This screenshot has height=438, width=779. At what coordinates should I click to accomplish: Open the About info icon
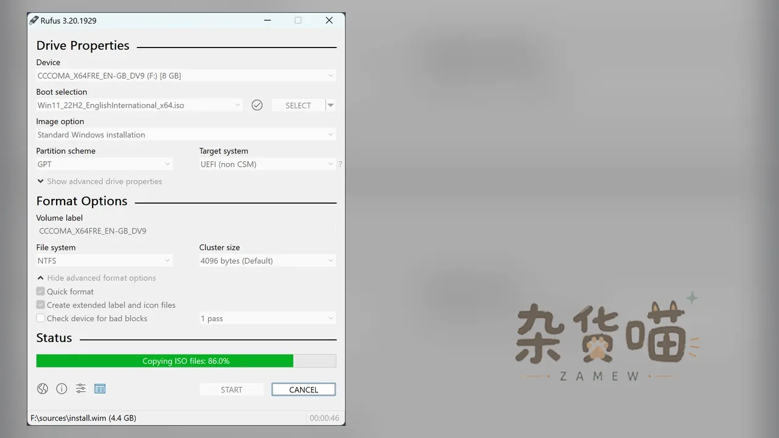(x=61, y=389)
